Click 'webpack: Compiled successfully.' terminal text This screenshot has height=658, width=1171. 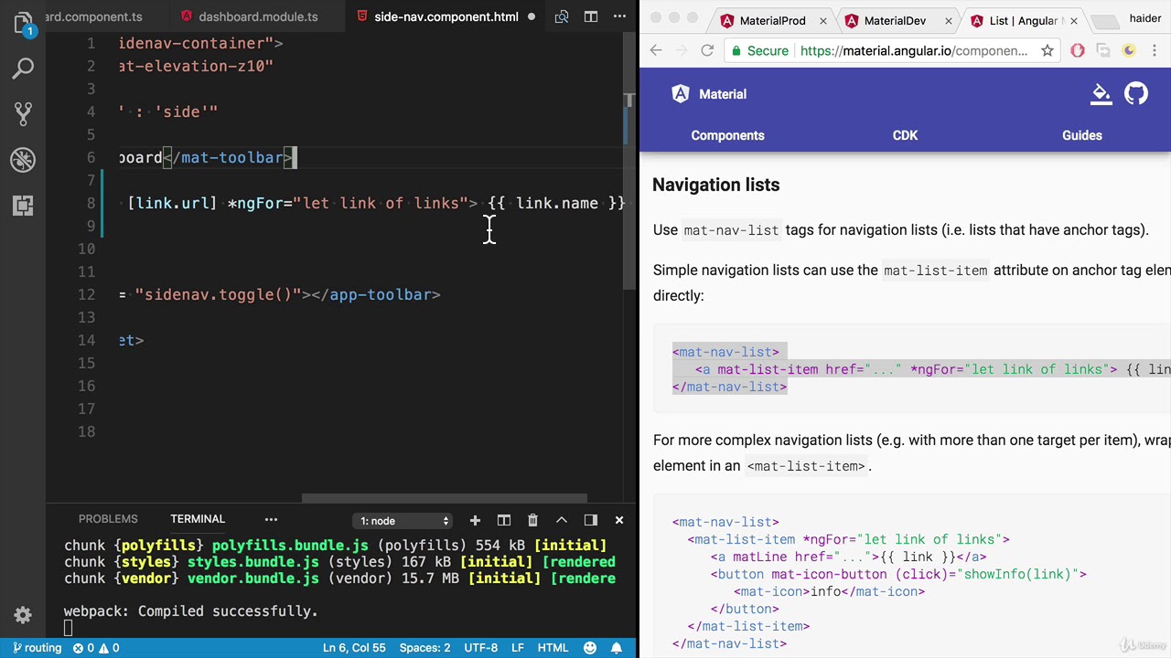click(190, 610)
